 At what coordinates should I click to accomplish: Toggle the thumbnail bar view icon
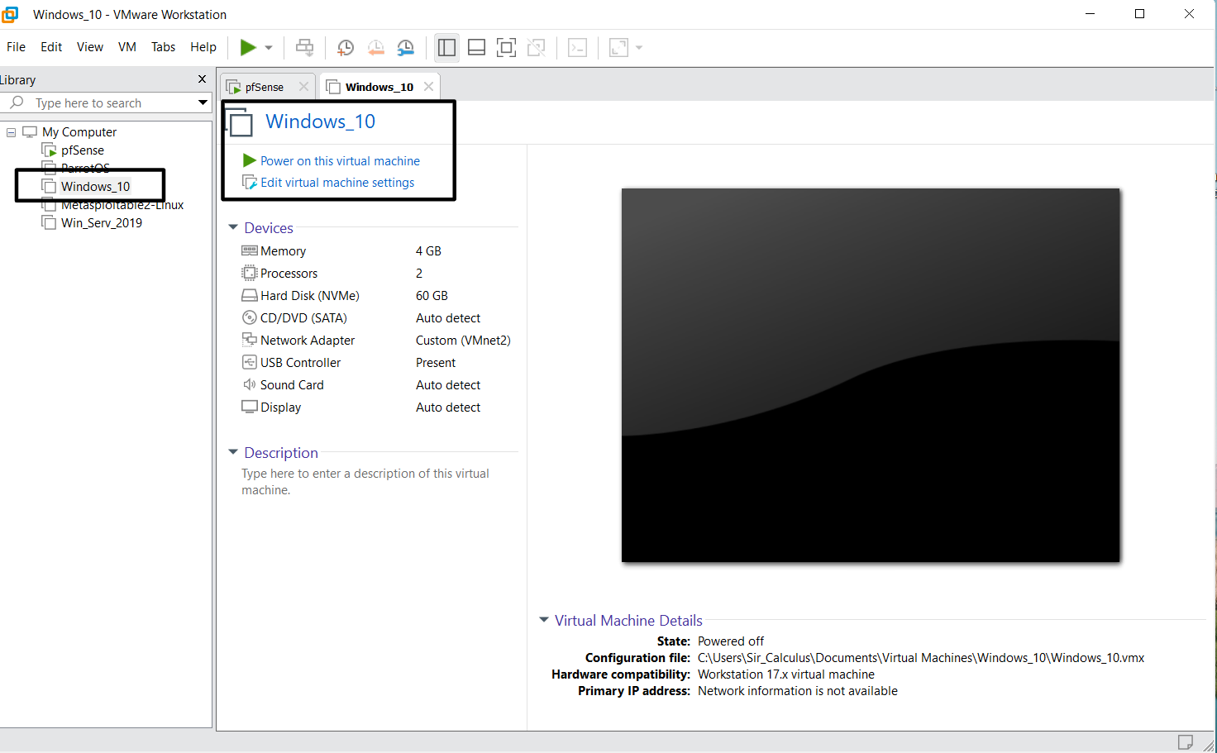[476, 48]
